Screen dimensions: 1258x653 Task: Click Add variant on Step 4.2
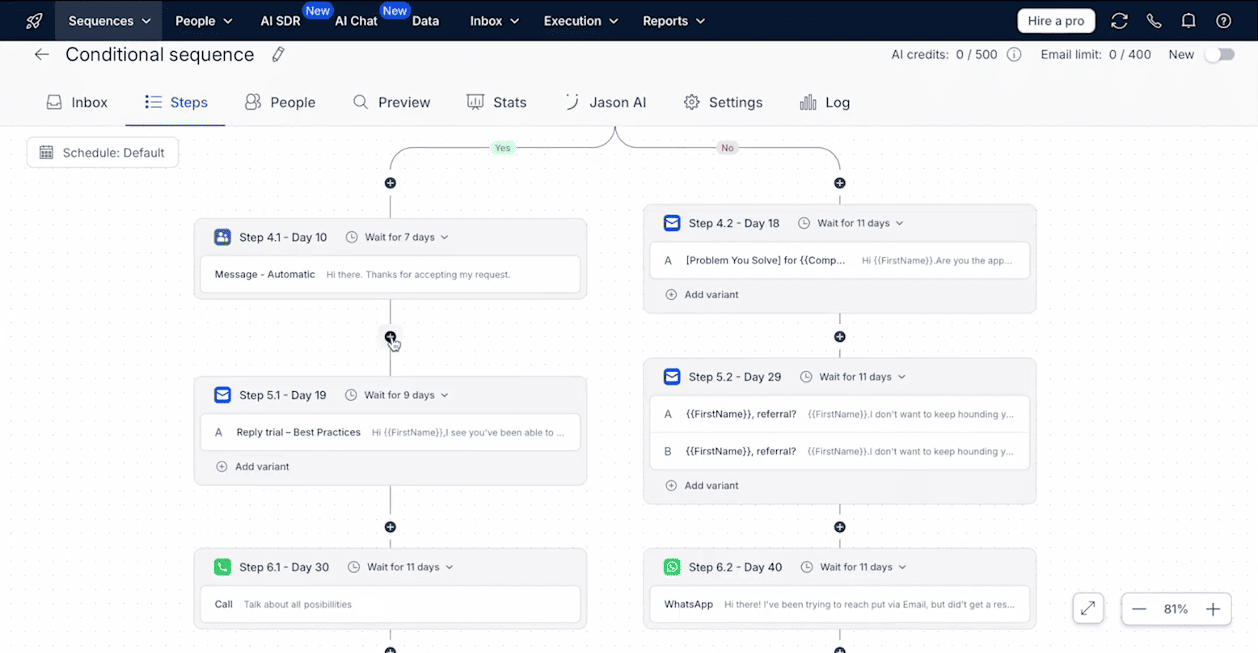pos(702,294)
